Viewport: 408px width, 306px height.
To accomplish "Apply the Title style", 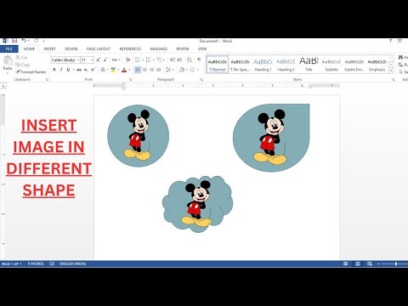I will (309, 65).
